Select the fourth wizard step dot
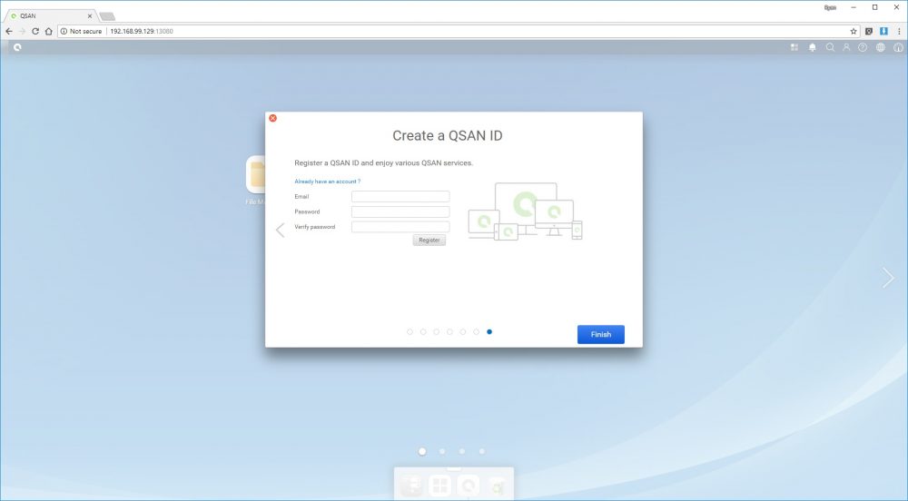 pyautogui.click(x=450, y=332)
